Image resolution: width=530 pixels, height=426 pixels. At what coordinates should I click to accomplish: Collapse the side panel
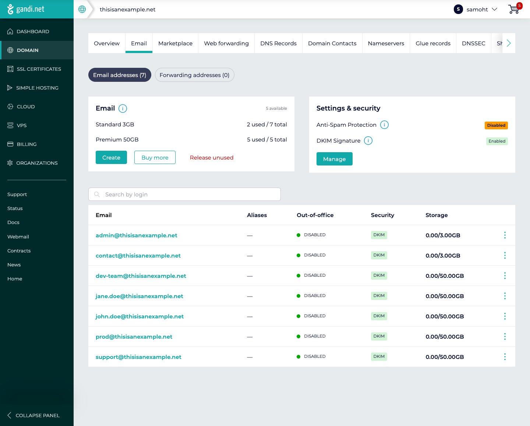point(33,415)
